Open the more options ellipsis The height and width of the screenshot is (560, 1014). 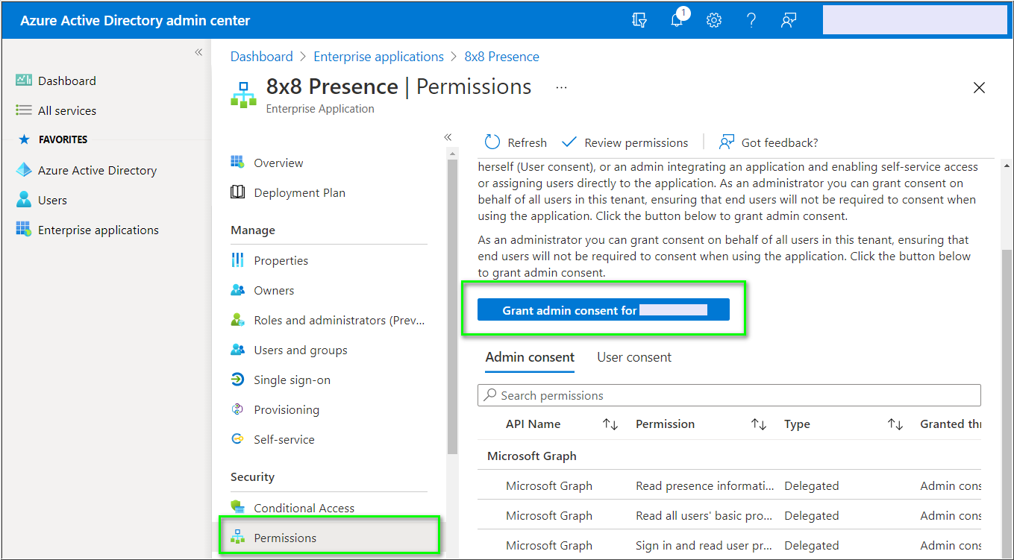[x=562, y=87]
